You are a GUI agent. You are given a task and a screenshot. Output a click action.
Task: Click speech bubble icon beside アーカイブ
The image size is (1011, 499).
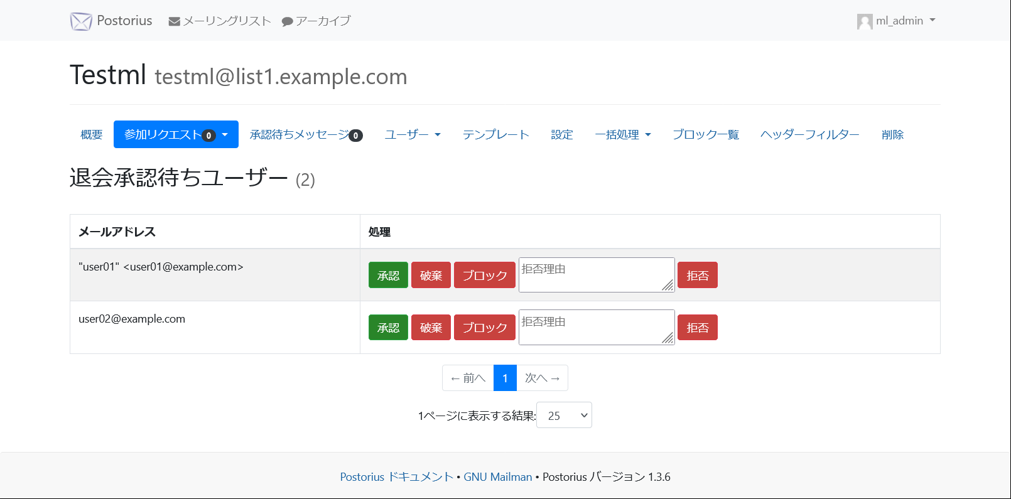point(288,22)
